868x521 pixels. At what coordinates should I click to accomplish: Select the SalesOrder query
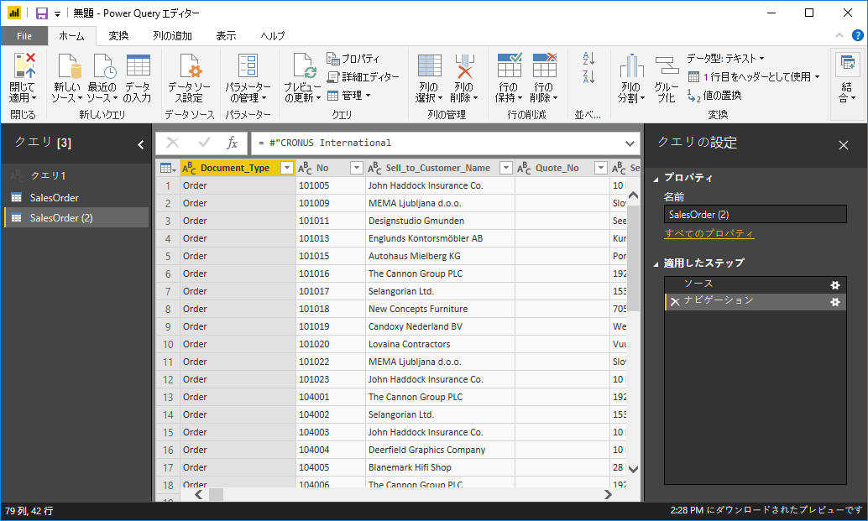tap(76, 197)
